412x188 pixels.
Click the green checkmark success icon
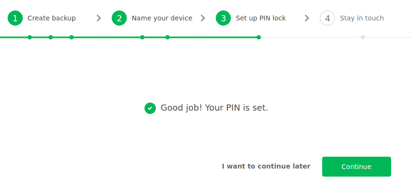(150, 108)
